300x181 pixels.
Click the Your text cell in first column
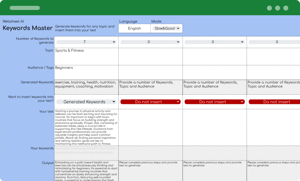pos(86,127)
